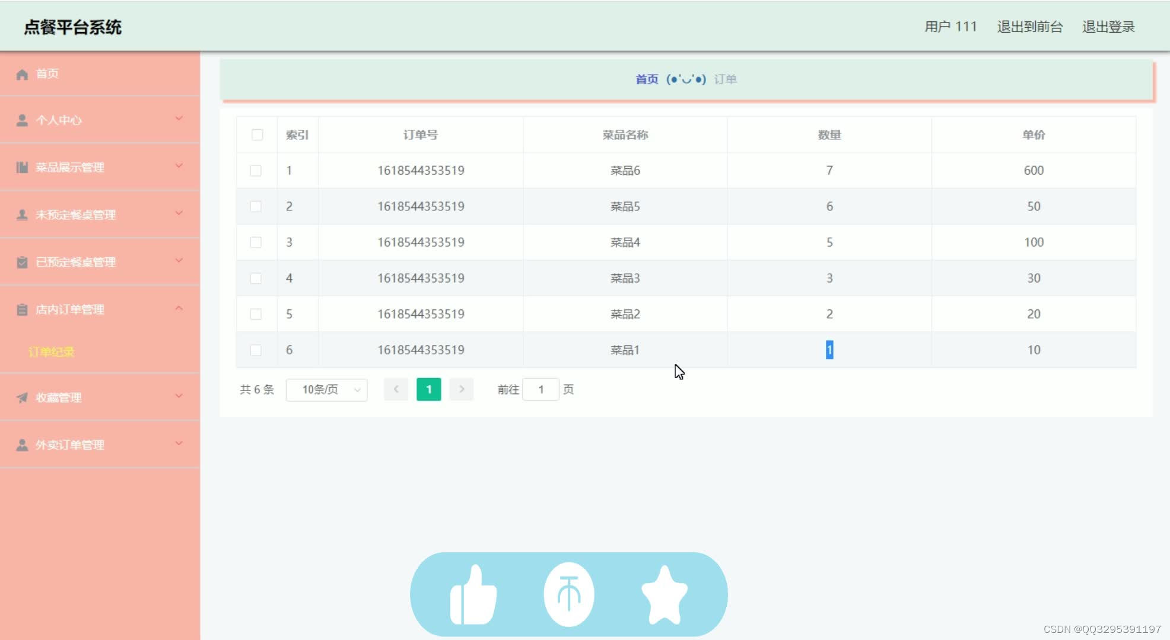
Task: Check the row for 菜品6
Action: (x=256, y=171)
